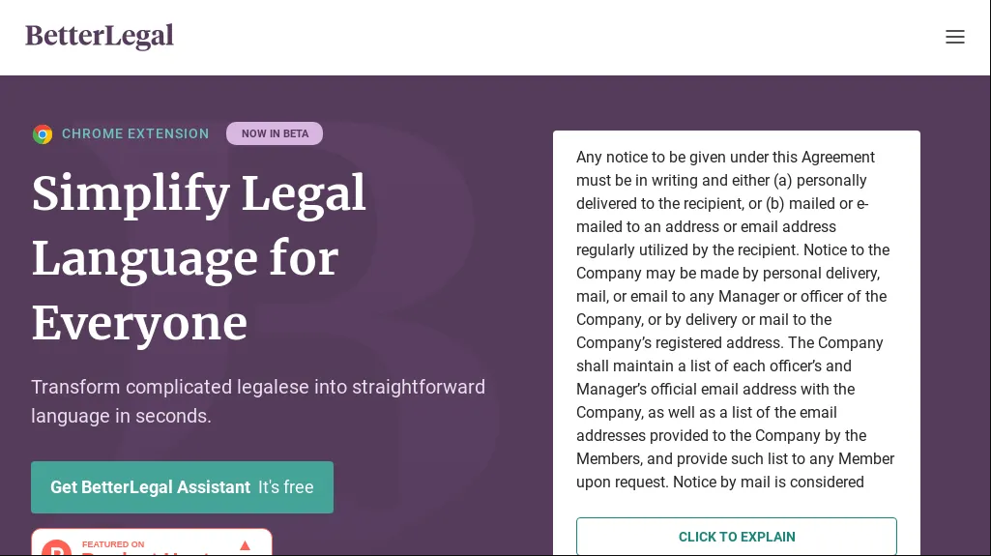The image size is (991, 556).
Task: Click the Product Hunt upvote triangle
Action: (245, 546)
